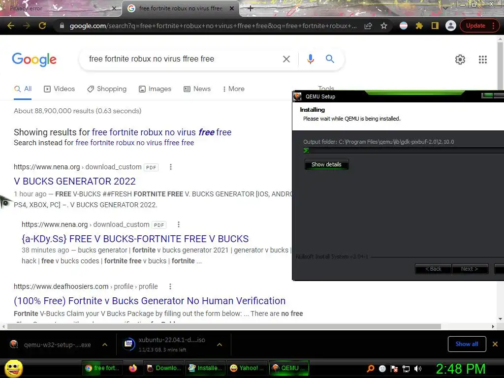The height and width of the screenshot is (378, 504).
Task: Click the QEMU Setup title bar icon
Action: pyautogui.click(x=297, y=96)
